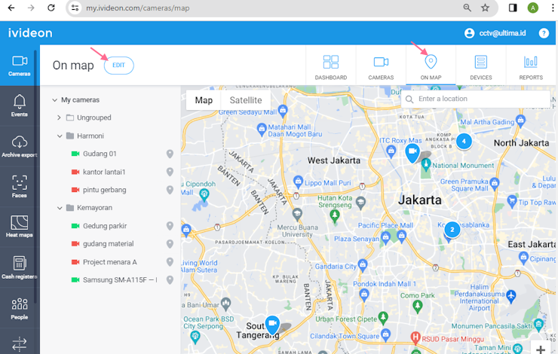Collapse the Harmoni folder
This screenshot has height=354, width=558.
pyautogui.click(x=60, y=136)
